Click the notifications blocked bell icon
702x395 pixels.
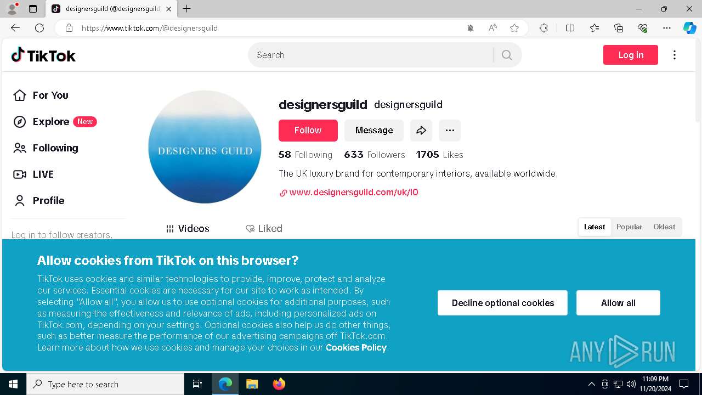coord(471,28)
